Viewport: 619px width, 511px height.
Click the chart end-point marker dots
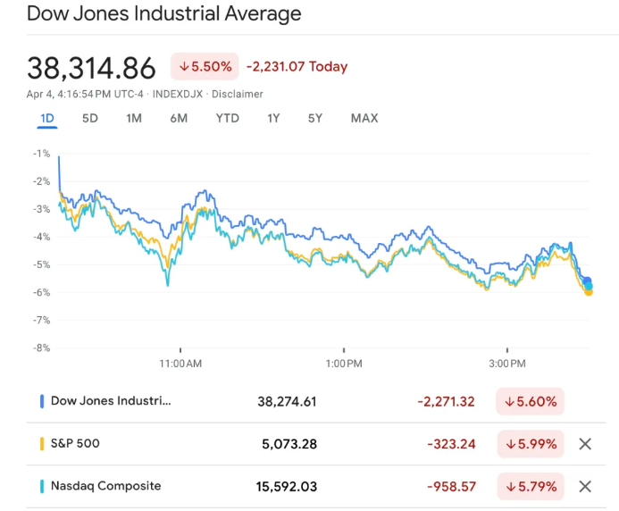point(588,286)
